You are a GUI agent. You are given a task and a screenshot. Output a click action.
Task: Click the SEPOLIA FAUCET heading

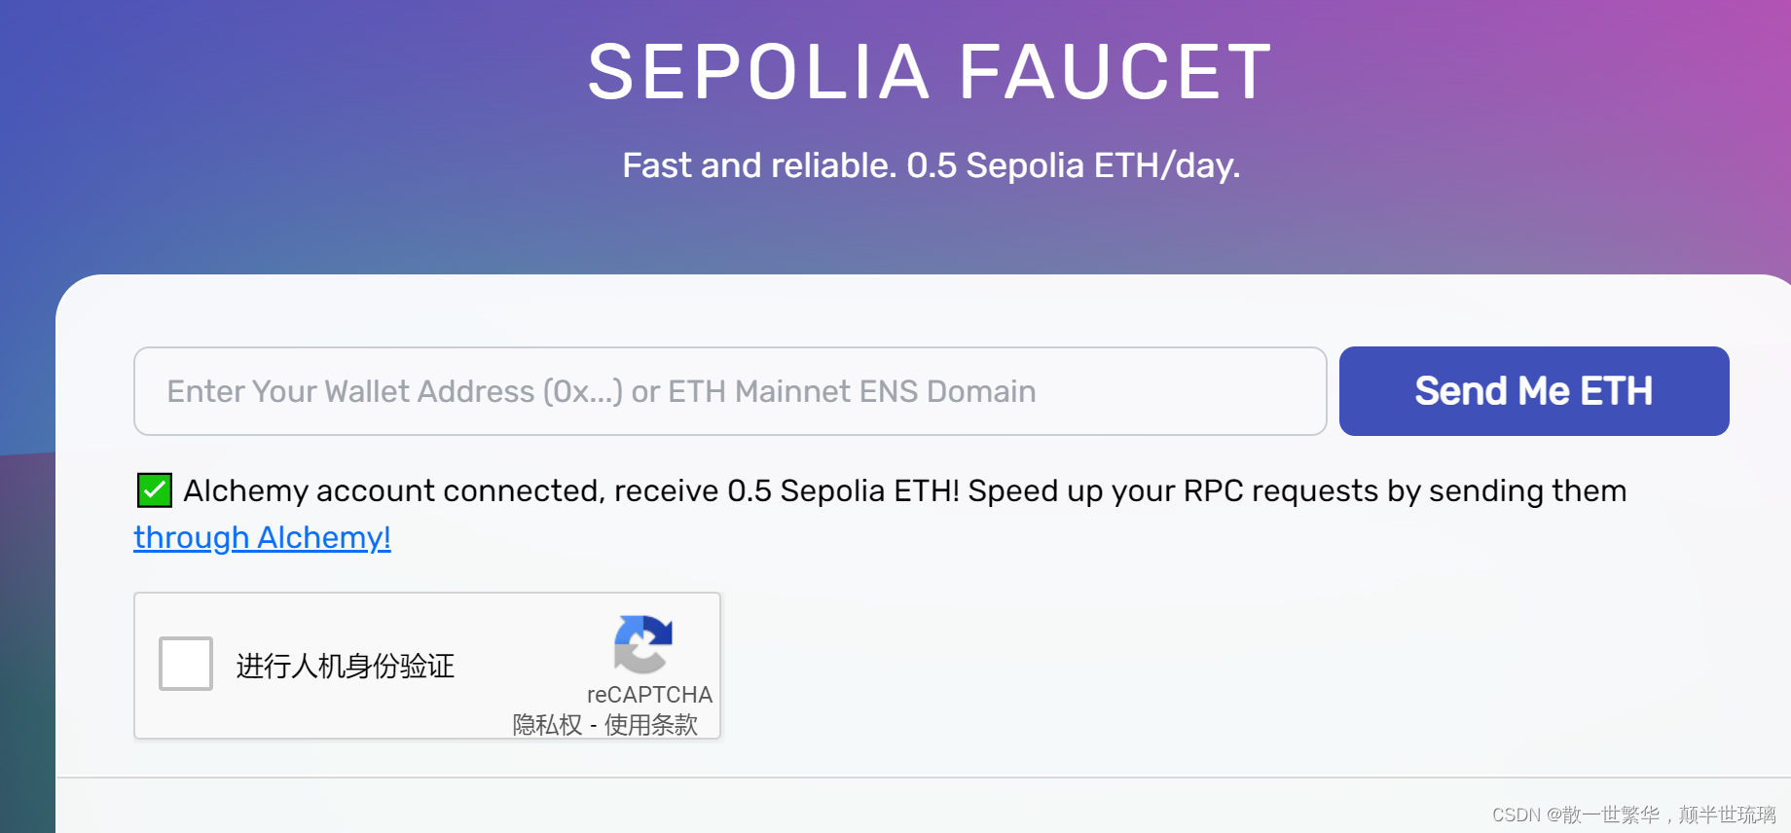pyautogui.click(x=931, y=72)
